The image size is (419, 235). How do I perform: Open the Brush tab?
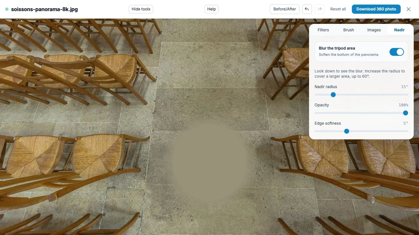tap(349, 30)
